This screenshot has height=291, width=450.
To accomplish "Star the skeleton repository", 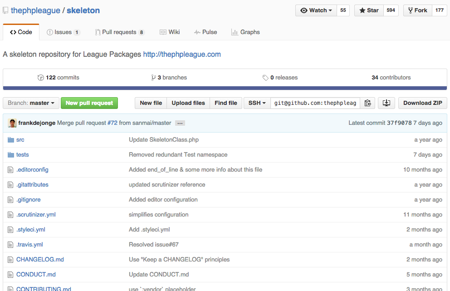I will 369,10.
